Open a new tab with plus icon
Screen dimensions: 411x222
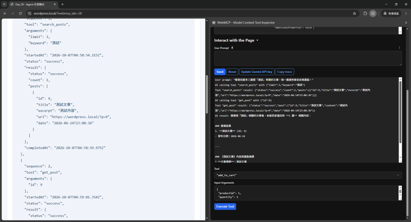pos(62,4)
